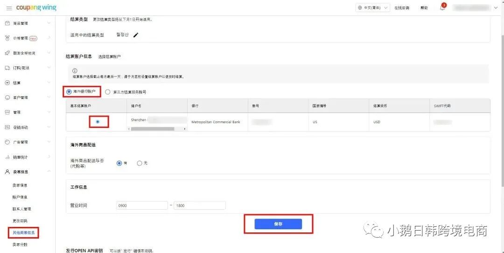Expand the 结算 menu chevron

(49, 83)
